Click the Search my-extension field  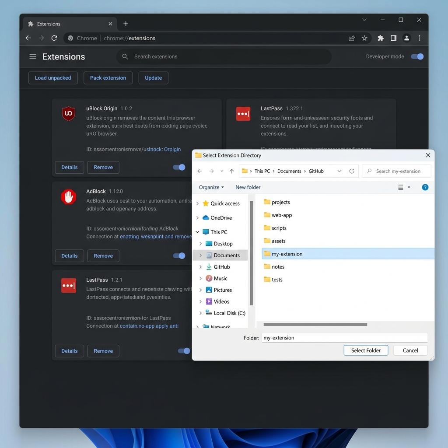tap(396, 171)
